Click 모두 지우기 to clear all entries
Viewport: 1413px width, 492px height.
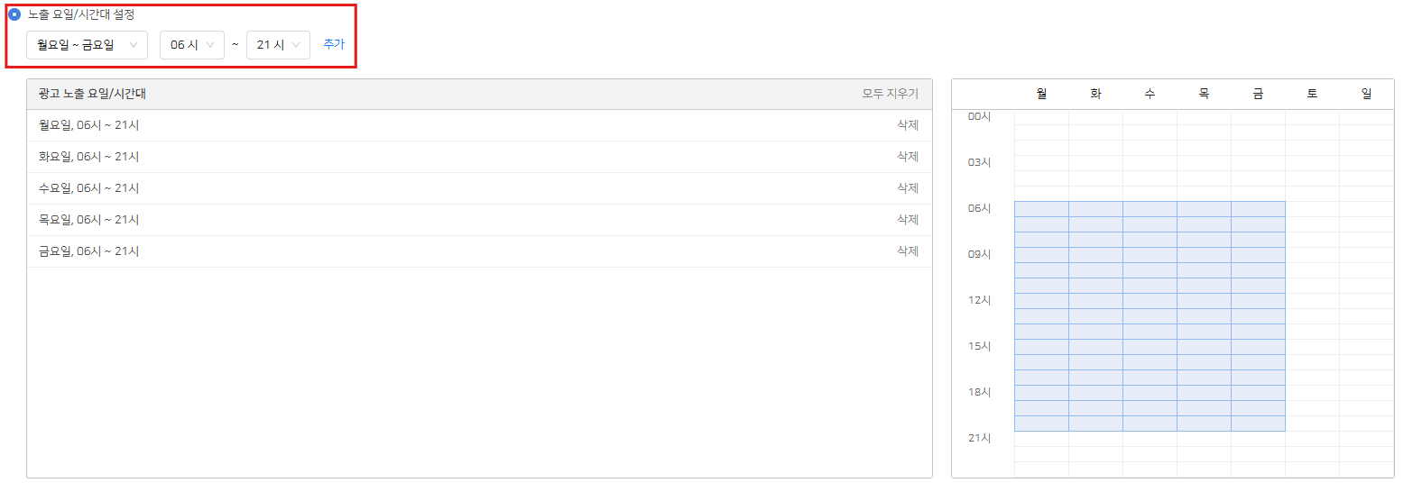point(890,94)
